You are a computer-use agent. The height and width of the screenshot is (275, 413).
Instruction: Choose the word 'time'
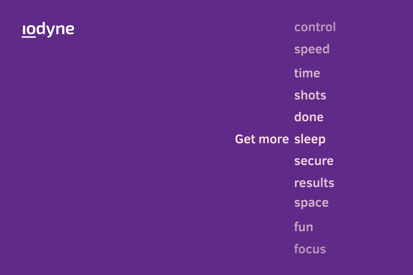click(x=307, y=73)
